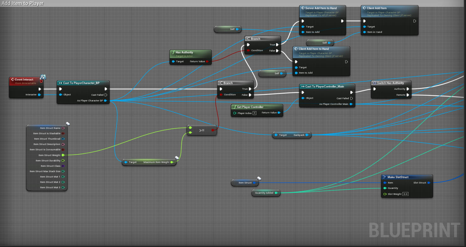Click the Slot Struct output pin on Make SlotStruct

point(429,183)
